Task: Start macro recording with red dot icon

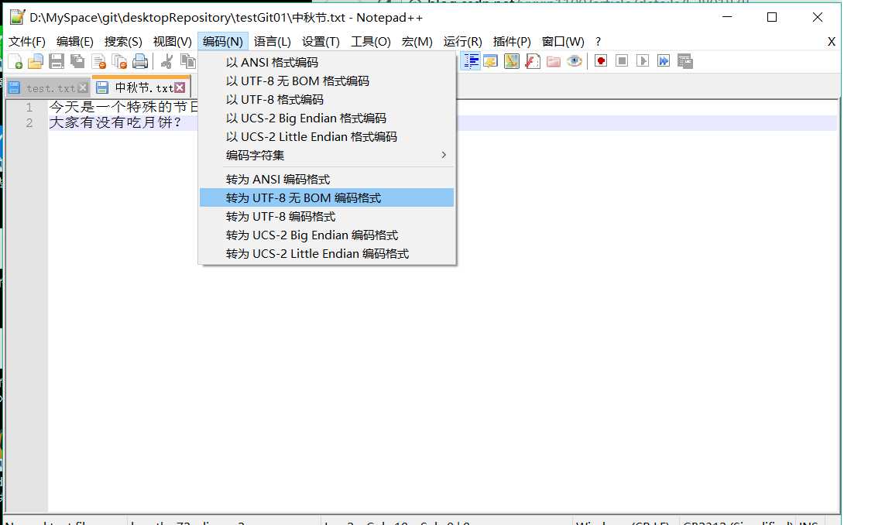Action: [x=601, y=61]
